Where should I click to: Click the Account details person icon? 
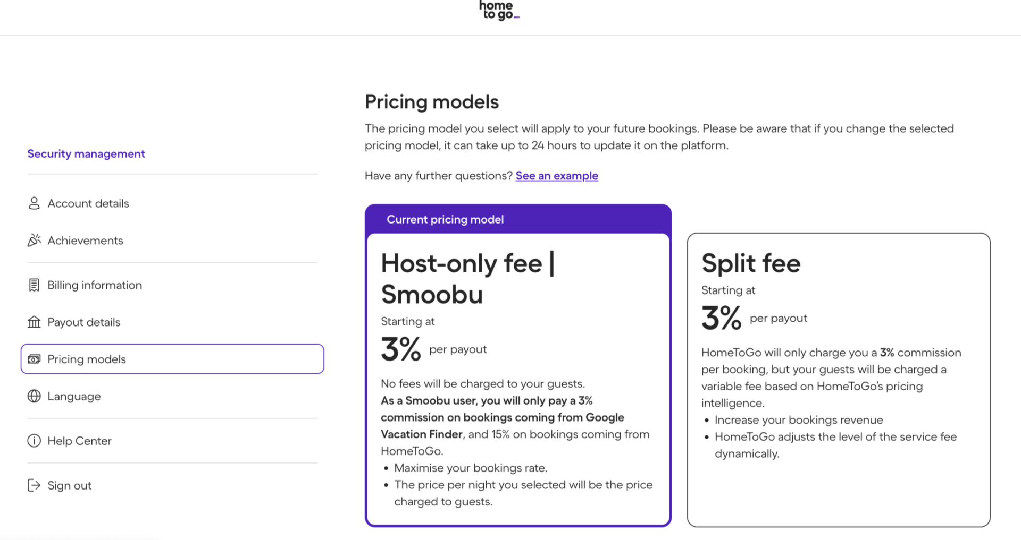[x=34, y=203]
